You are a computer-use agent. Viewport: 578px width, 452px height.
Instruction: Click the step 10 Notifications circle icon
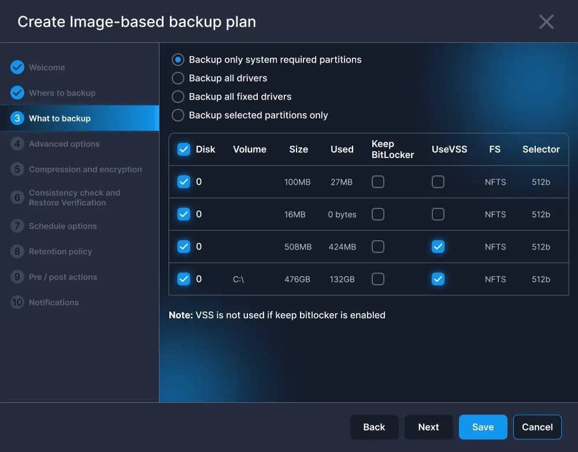tap(17, 302)
